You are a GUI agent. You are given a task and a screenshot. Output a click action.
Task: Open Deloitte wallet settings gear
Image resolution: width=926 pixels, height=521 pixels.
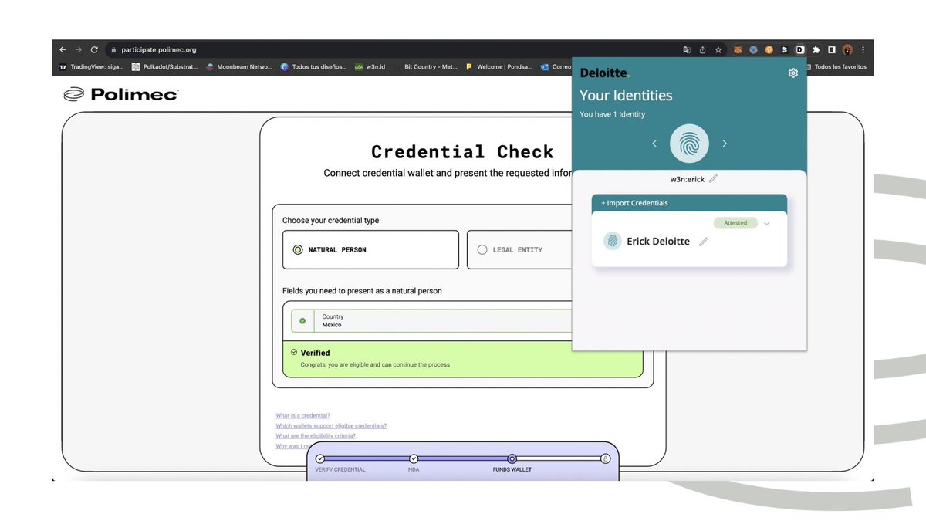(793, 73)
